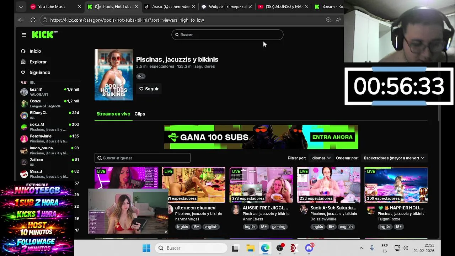Open the HAPPIER HOU stream thumbnail
The image size is (455, 256).
[396, 185]
